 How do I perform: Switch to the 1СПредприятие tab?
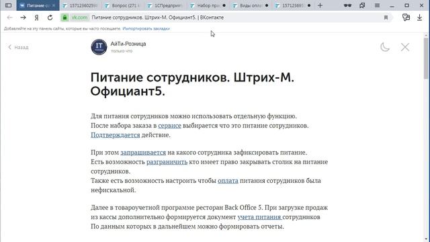point(165,5)
